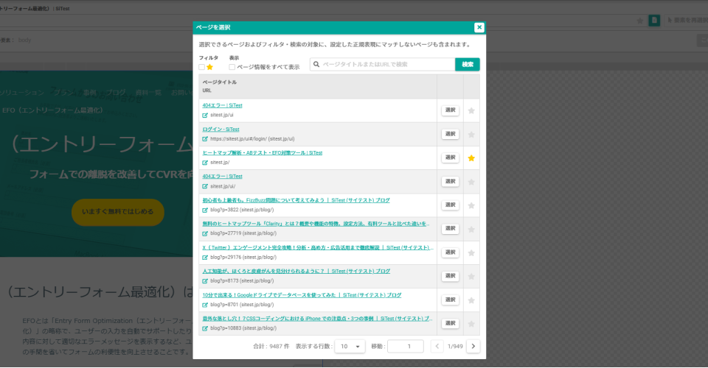The height and width of the screenshot is (368, 708).
Task: Star the CSSコーディング iPhone blog row
Action: pos(471,324)
